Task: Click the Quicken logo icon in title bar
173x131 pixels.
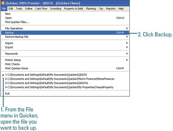Action: click(3, 3)
